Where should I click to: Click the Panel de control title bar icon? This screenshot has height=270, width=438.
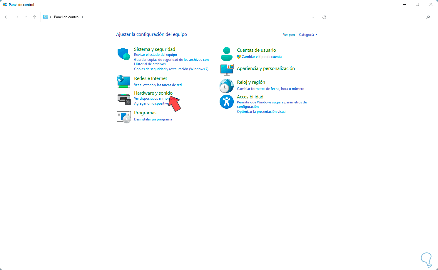[5, 4]
